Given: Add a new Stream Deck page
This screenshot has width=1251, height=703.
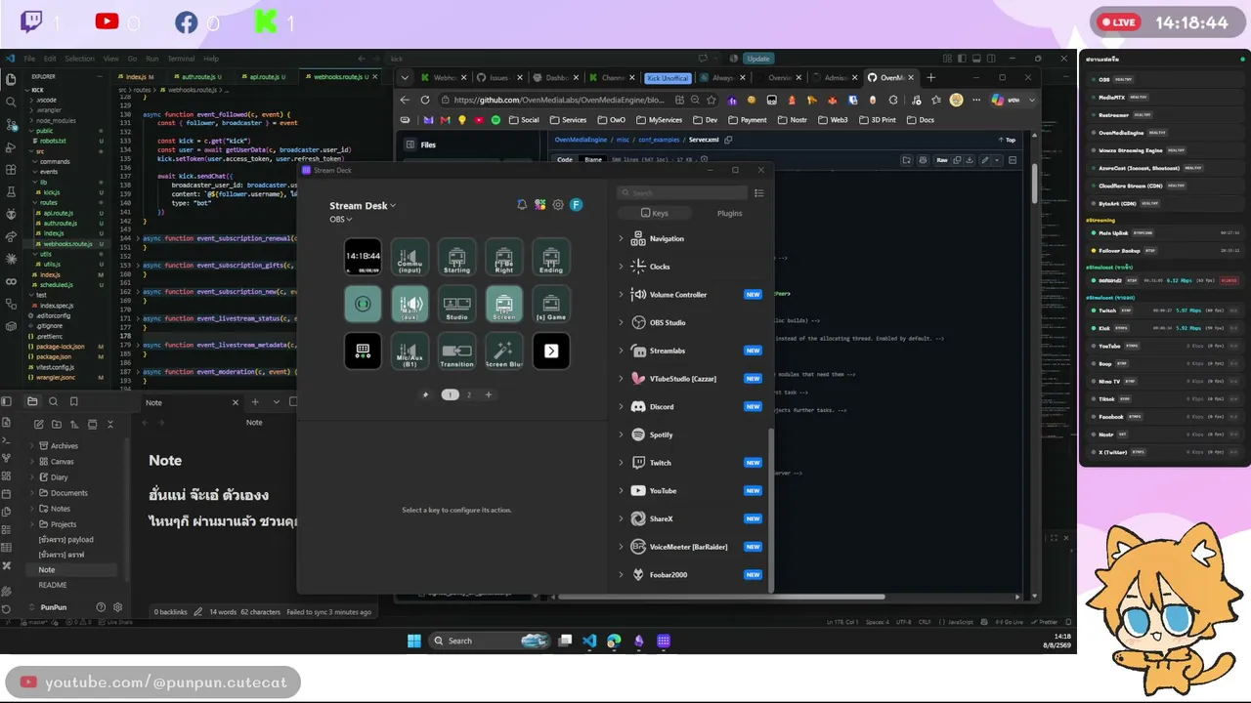Looking at the screenshot, I should coord(489,394).
